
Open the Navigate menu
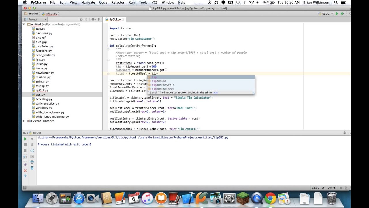pyautogui.click(x=88, y=3)
